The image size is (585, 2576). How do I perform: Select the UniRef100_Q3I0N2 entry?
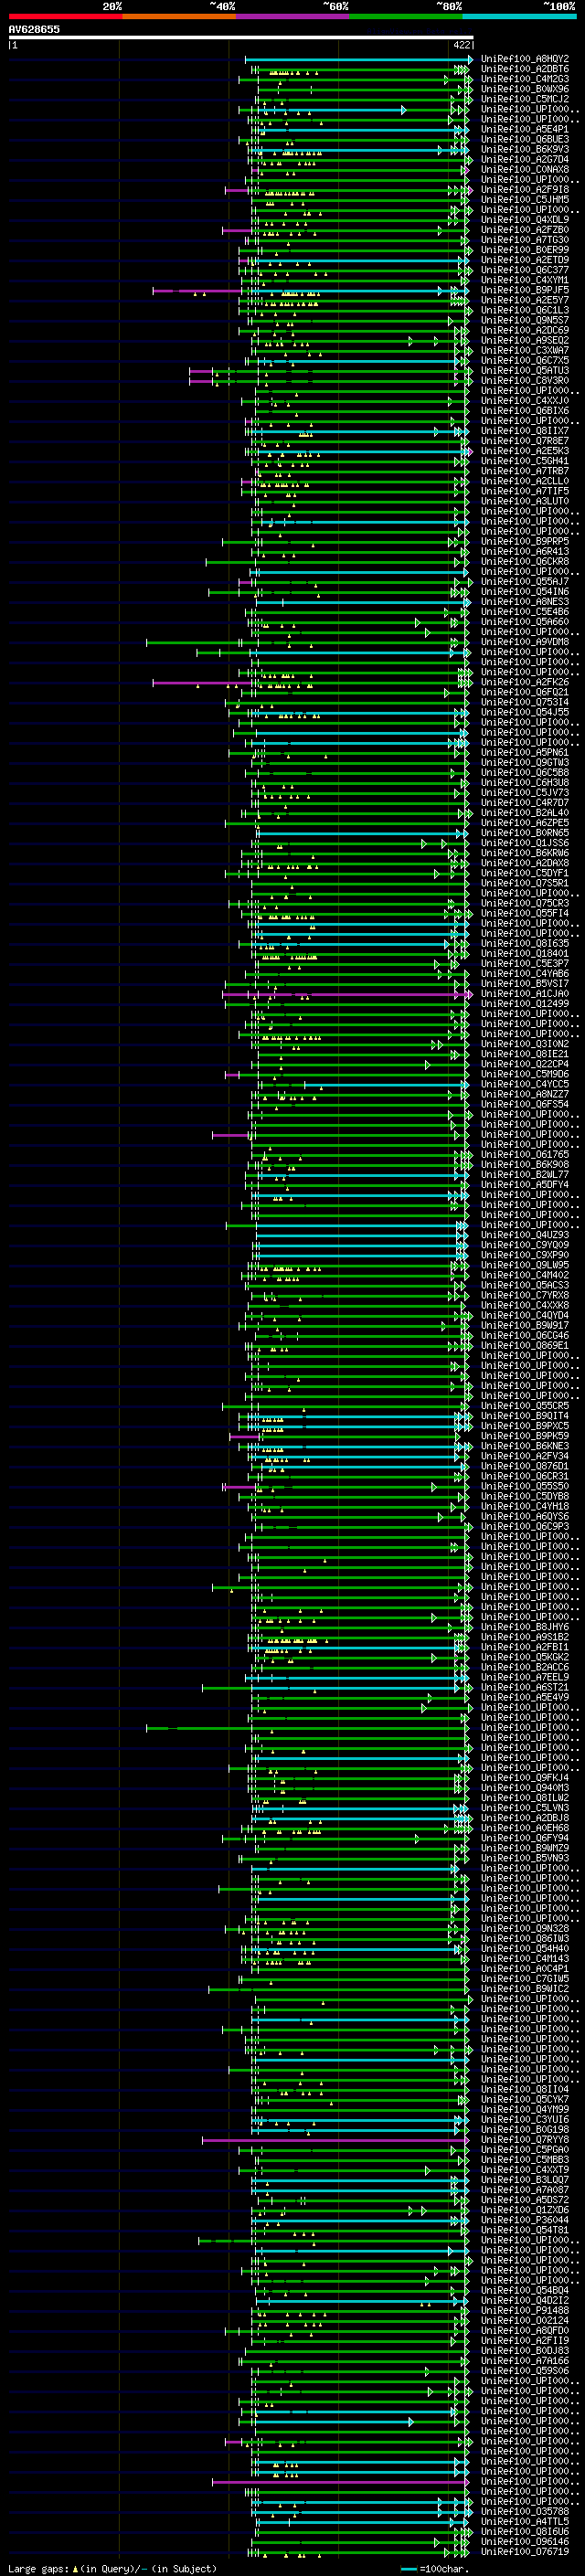525,1043
